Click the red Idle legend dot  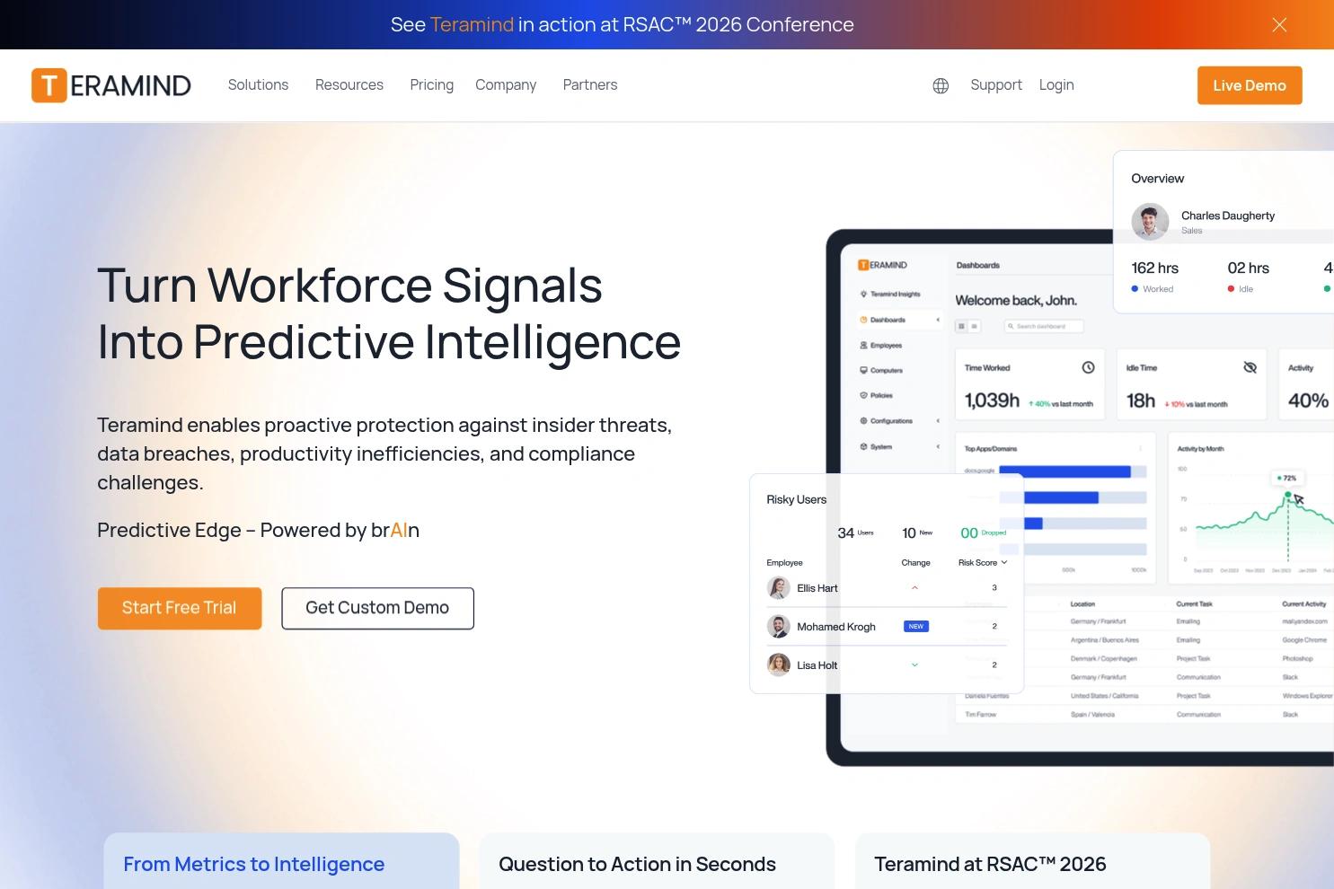click(x=1231, y=289)
